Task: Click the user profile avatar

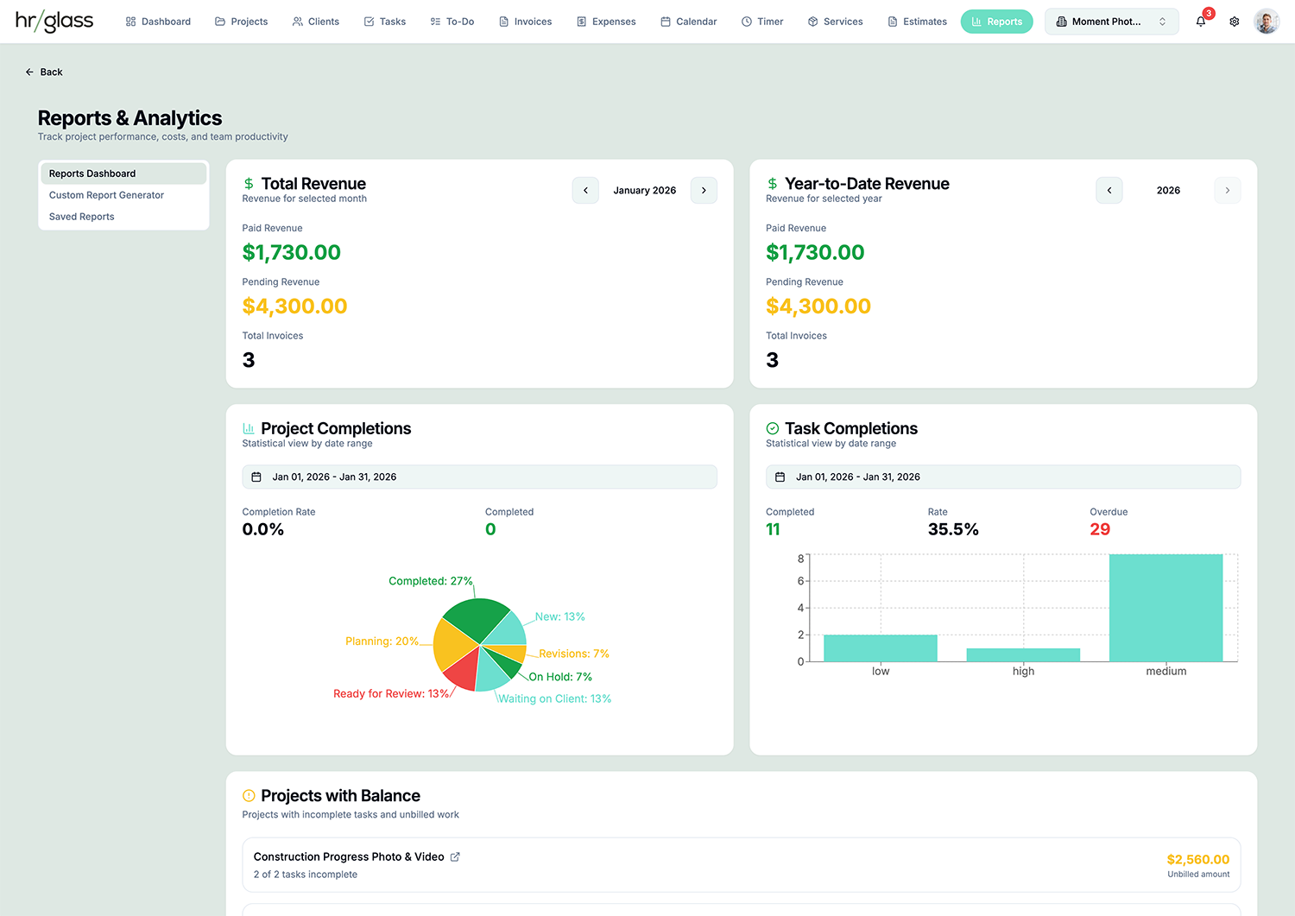Action: [1267, 22]
